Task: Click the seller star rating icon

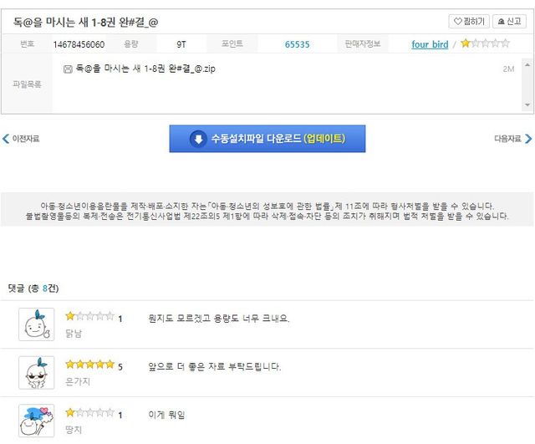Action: (x=484, y=44)
